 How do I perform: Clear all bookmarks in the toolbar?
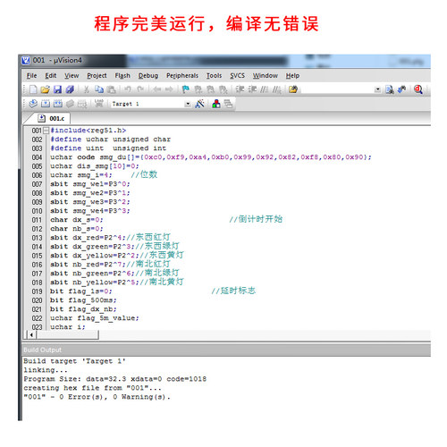223,89
